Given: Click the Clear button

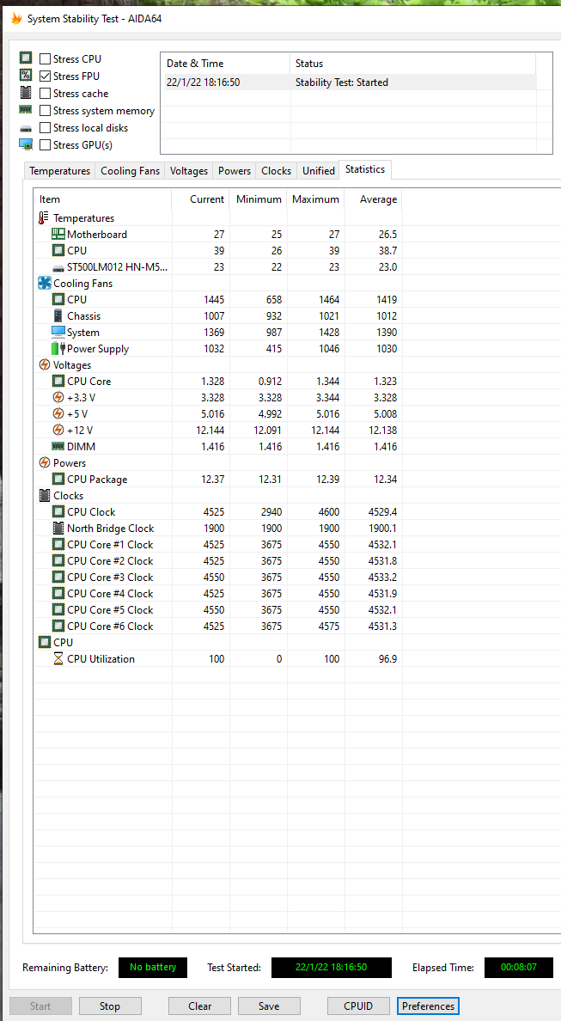Looking at the screenshot, I should pyautogui.click(x=200, y=1006).
